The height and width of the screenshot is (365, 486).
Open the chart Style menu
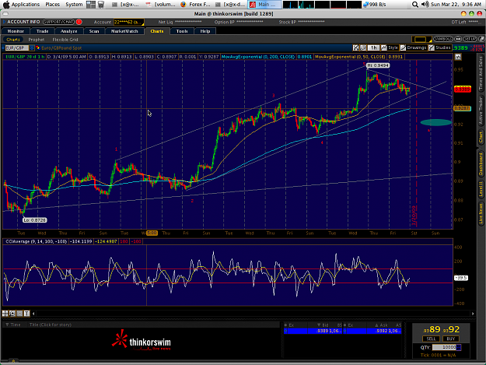[x=390, y=47]
